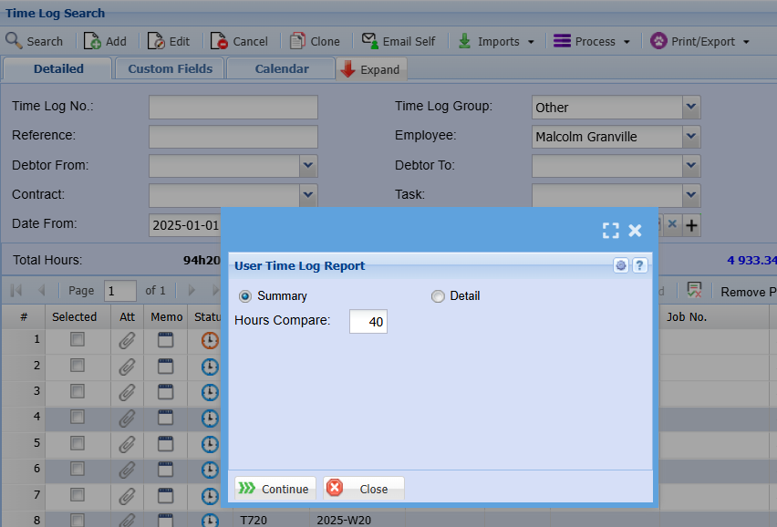Open the Time Log Group dropdown

(x=691, y=107)
